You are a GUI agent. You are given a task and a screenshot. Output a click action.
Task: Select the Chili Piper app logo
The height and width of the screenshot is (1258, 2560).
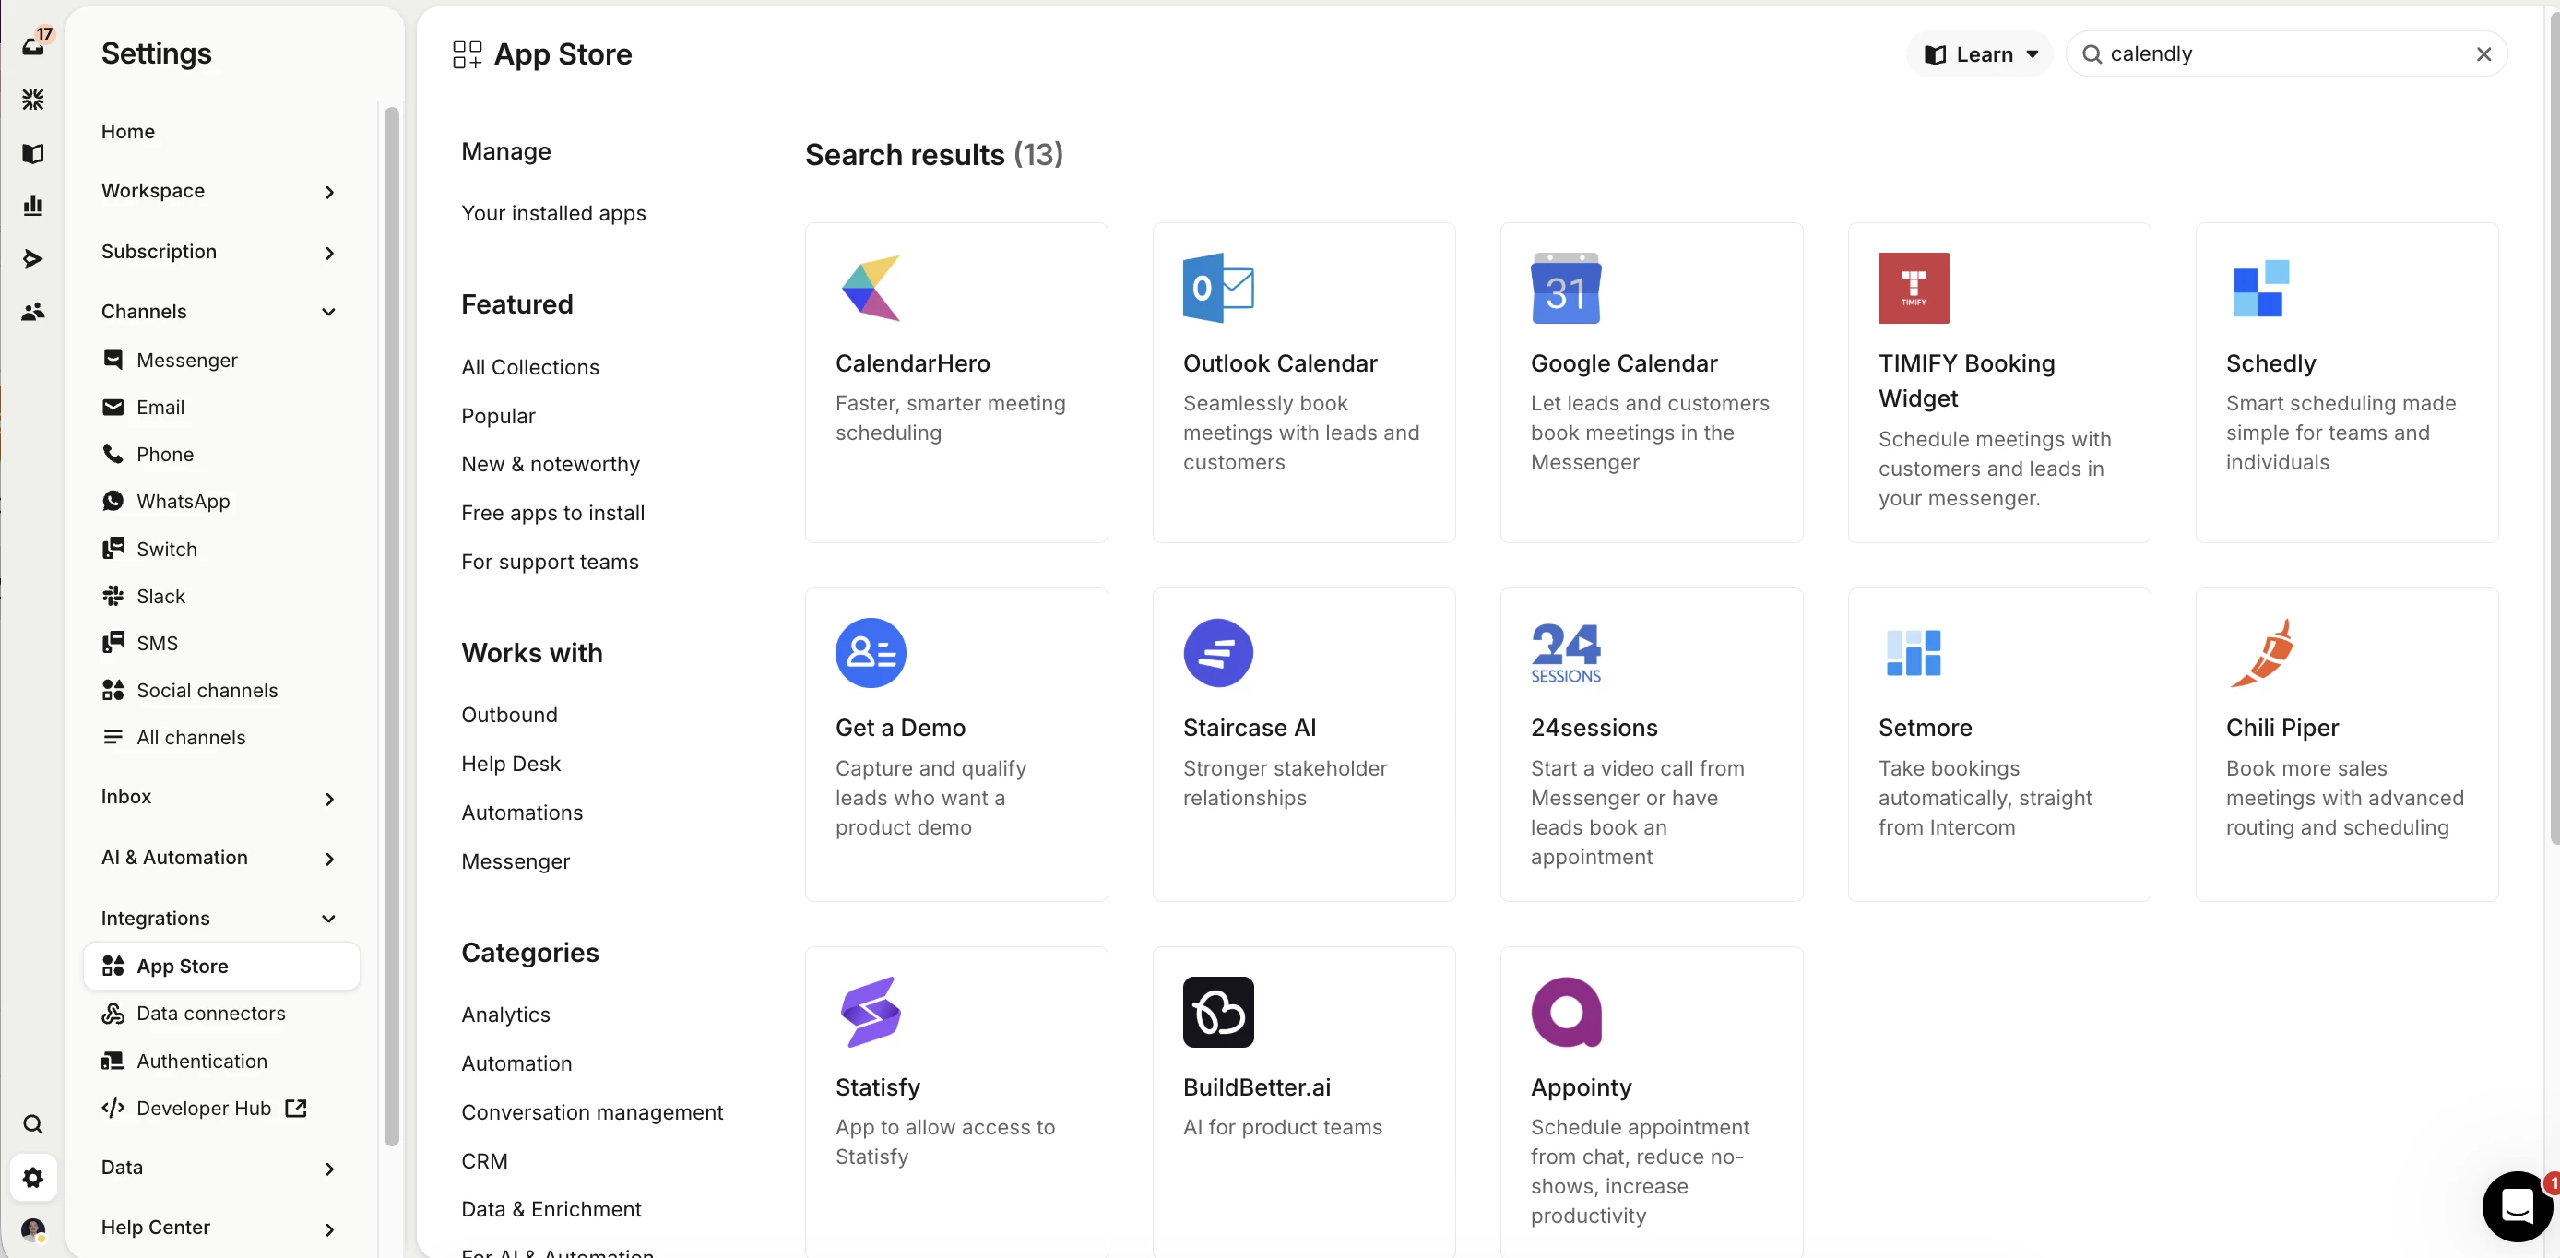click(2261, 653)
